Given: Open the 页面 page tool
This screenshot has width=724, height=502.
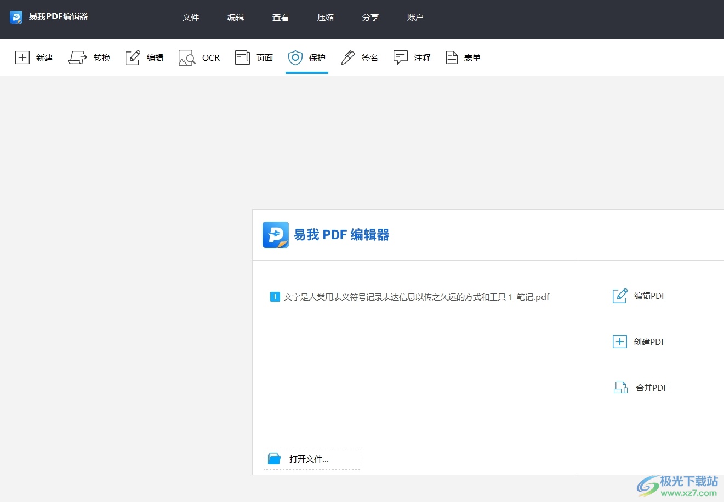Looking at the screenshot, I should coord(254,57).
